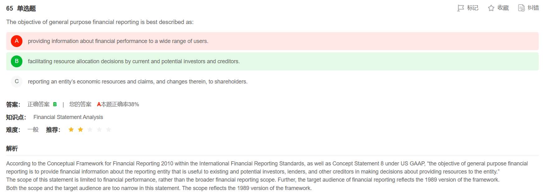Click the second recommendation star
This screenshot has width=543, height=195.
click(x=81, y=130)
